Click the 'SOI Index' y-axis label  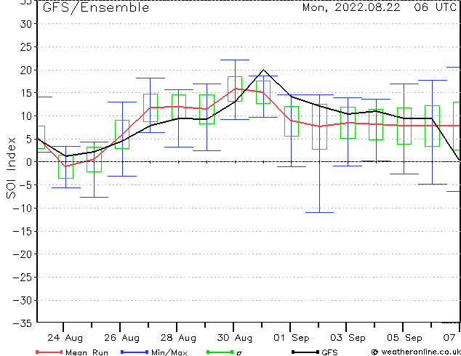11,168
